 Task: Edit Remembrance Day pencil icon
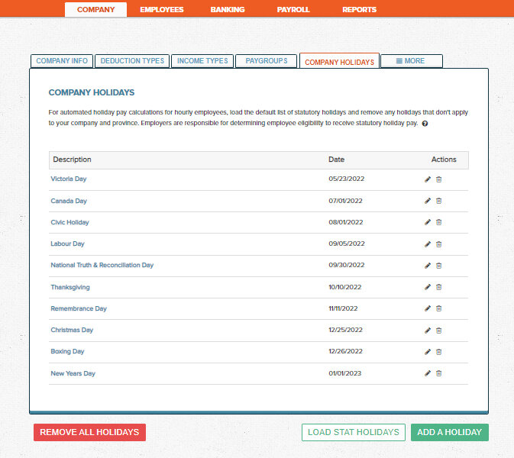428,309
